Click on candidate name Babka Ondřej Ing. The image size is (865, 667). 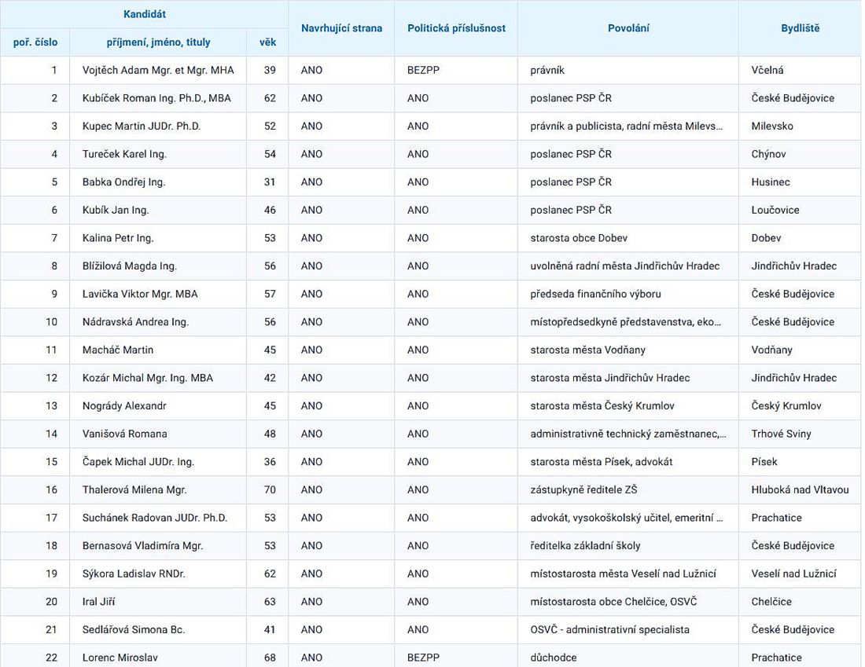click(123, 182)
